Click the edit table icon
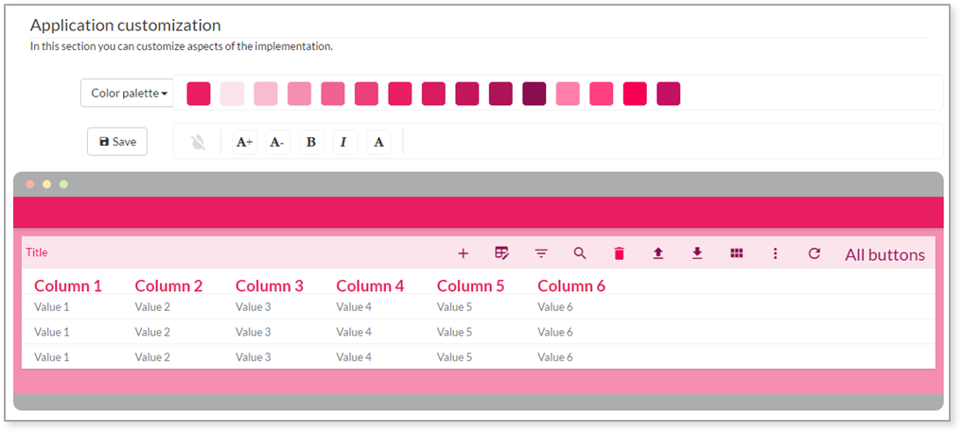963x434 pixels. [x=501, y=252]
